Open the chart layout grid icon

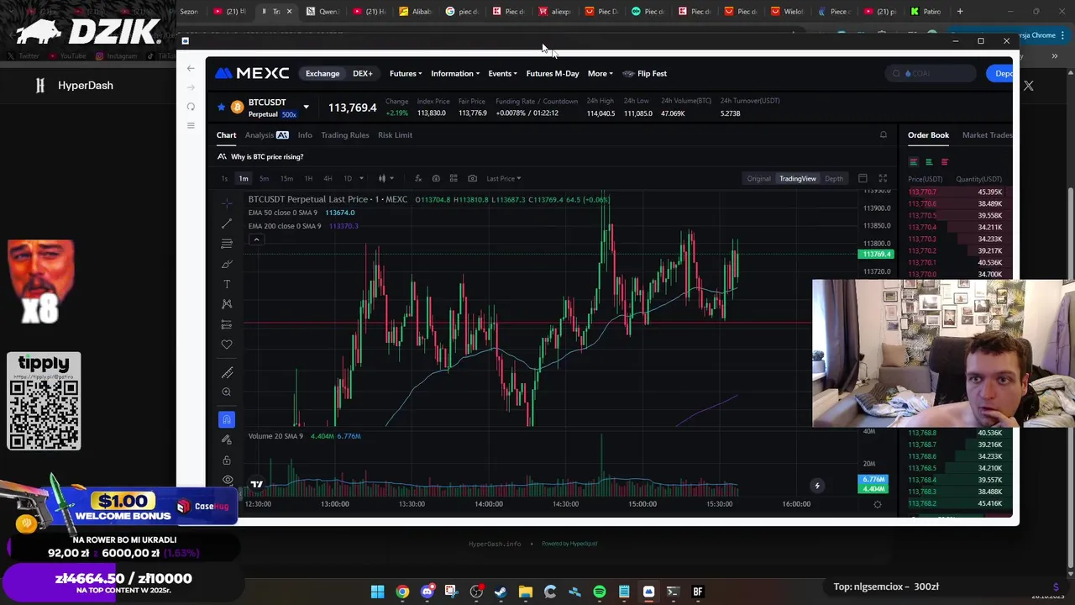454,178
